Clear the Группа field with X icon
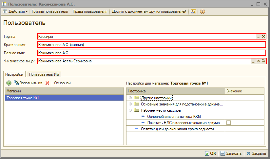The height and width of the screenshot is (159, 270). pos(263,37)
